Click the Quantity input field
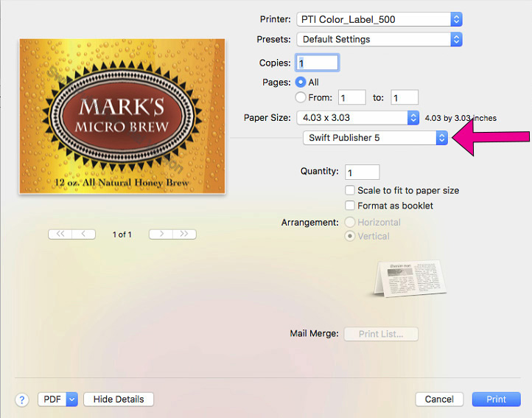Screen dimensions: 532x418 click(x=362, y=173)
